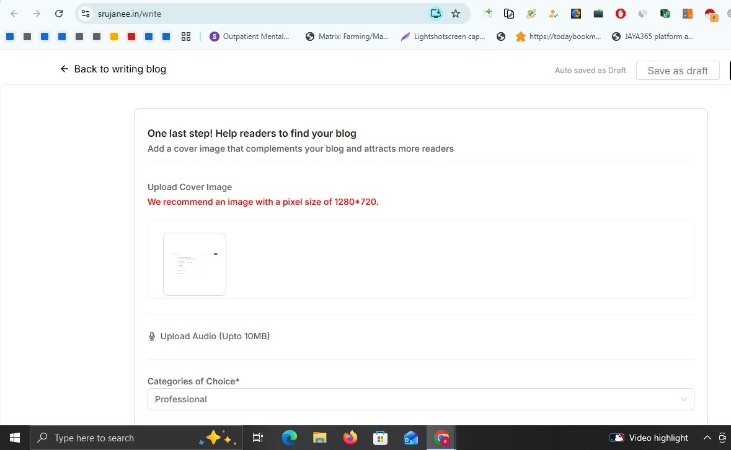Go back to writing blog

[x=113, y=69]
